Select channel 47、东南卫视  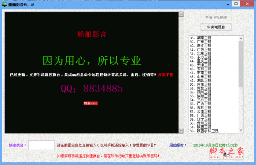[201, 73]
